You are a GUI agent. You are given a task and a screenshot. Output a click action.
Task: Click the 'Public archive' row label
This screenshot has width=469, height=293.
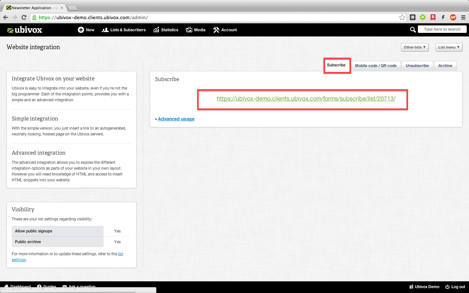28,242
